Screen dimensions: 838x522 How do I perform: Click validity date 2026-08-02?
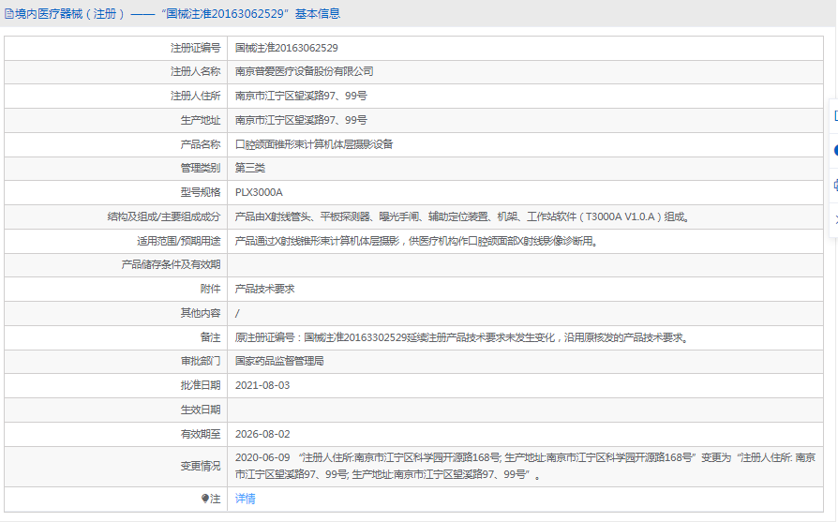coord(262,434)
